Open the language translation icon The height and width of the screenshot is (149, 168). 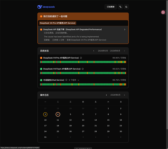coord(120,7)
